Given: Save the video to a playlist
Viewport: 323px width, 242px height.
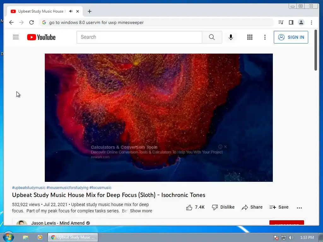Looking at the screenshot, I should click(279, 207).
